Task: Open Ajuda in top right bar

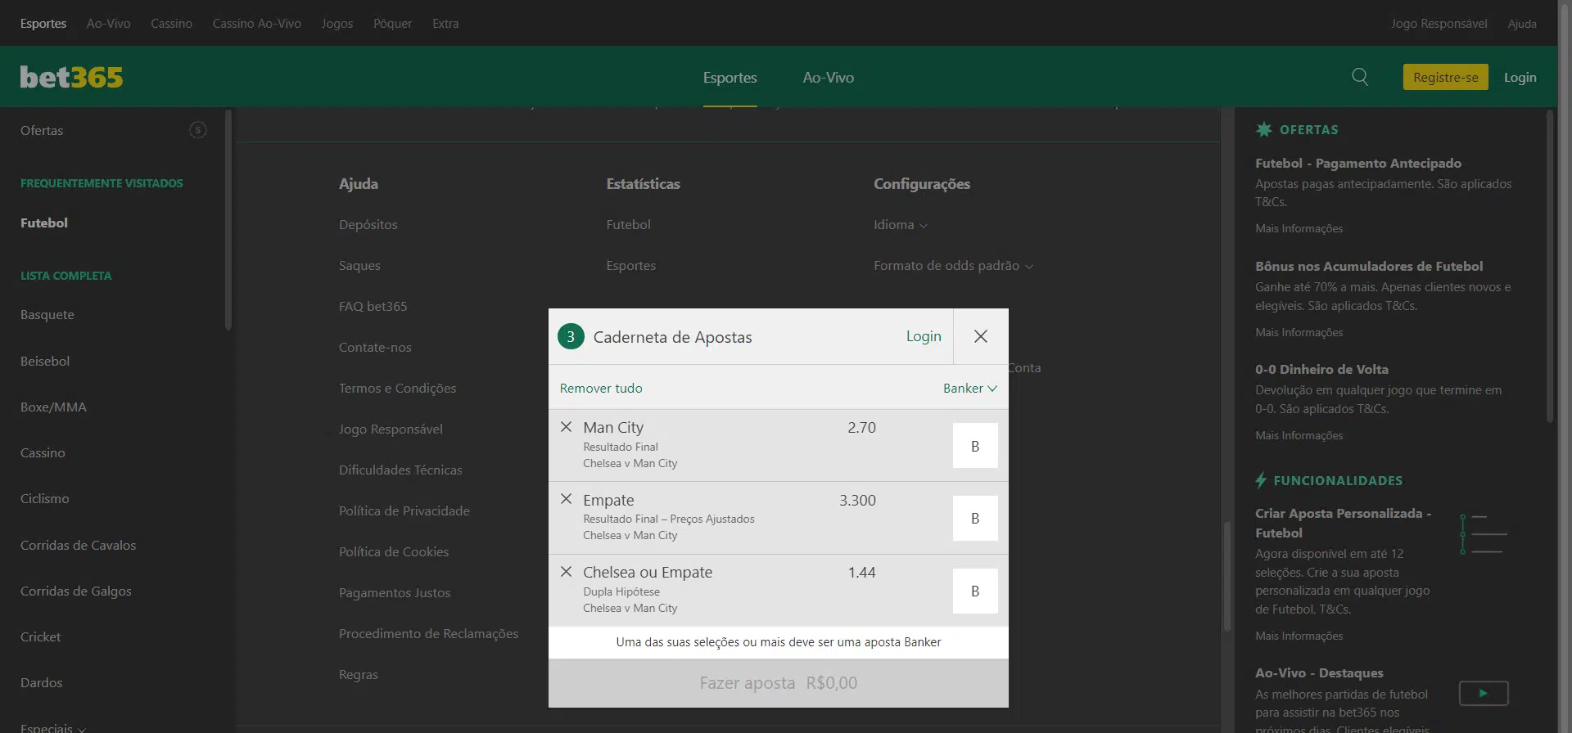Action: (1522, 24)
